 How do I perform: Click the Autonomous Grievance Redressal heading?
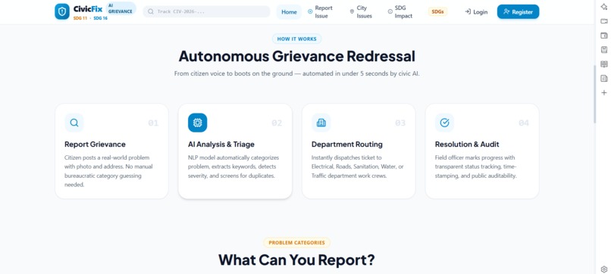(x=297, y=57)
